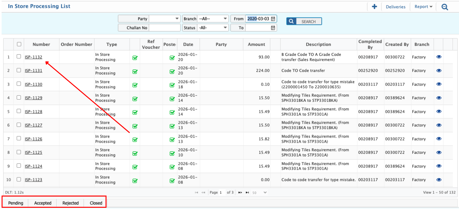459x210 pixels.
Task: Click the magnifier icon in the top right
Action: (445, 7)
